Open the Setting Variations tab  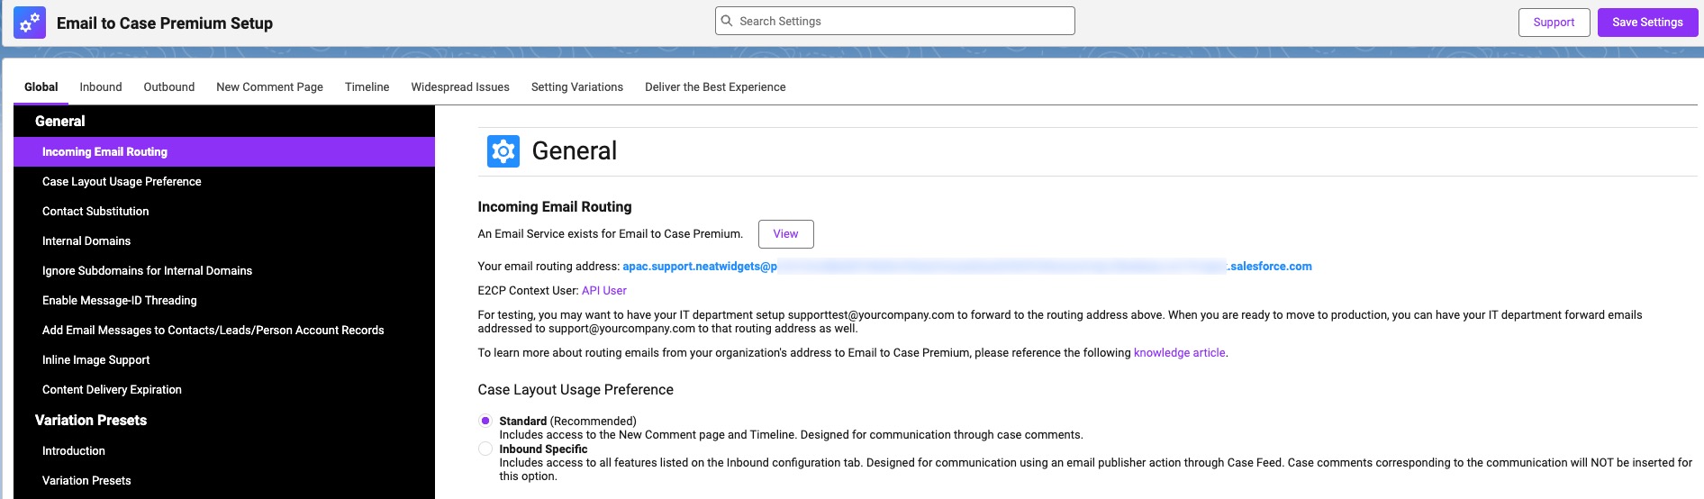[x=577, y=87]
